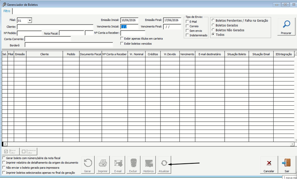297x179 pixels.
Task: Click the Emissão column header
Action: click(20, 54)
